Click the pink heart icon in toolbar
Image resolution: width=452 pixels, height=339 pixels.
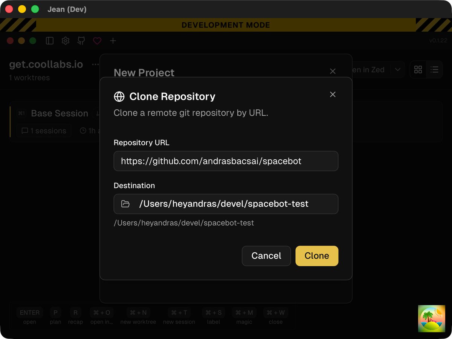coord(97,41)
